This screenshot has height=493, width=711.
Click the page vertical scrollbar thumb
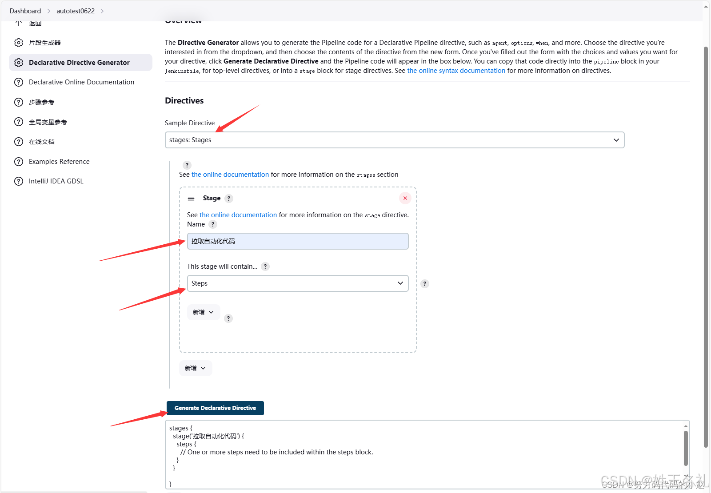point(706,247)
